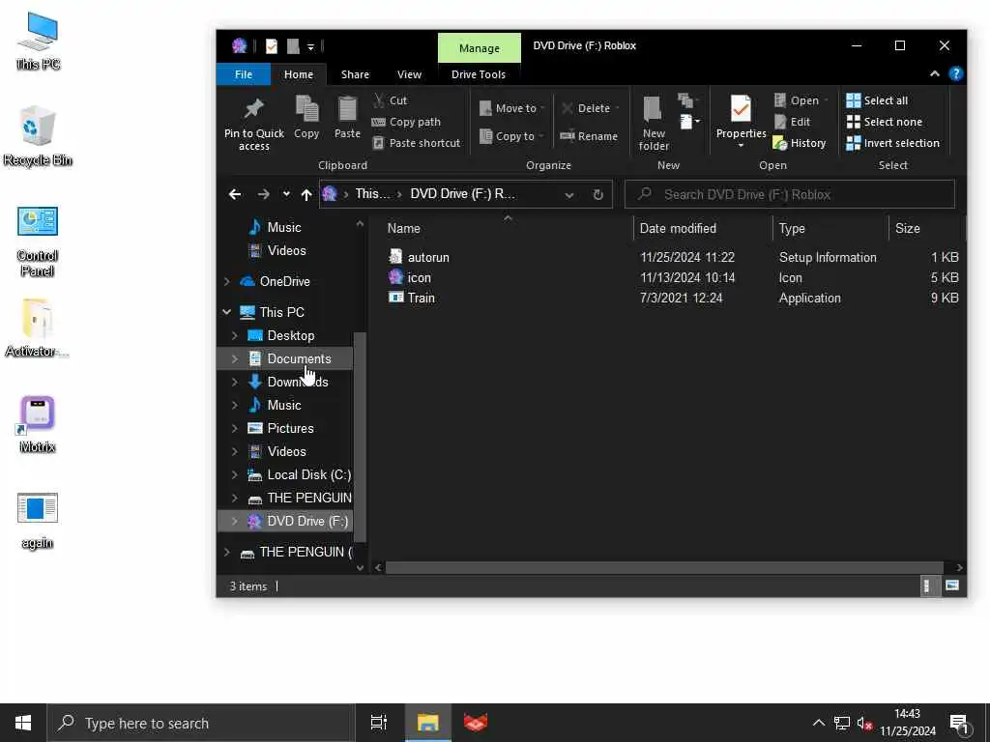The image size is (990, 742).
Task: Open the Customize Quick Access Toolbar dropdown
Action: 310,46
